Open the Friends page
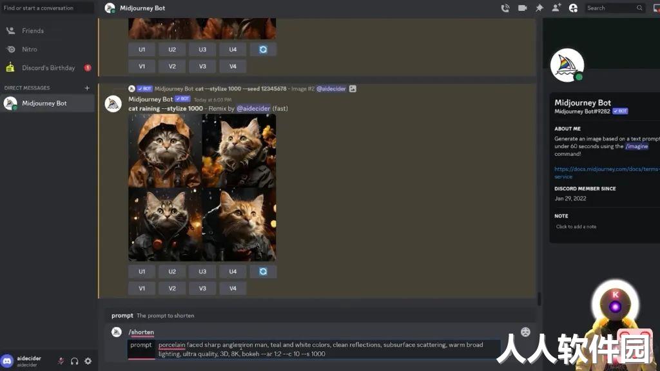The height and width of the screenshot is (371, 660). (x=47, y=31)
